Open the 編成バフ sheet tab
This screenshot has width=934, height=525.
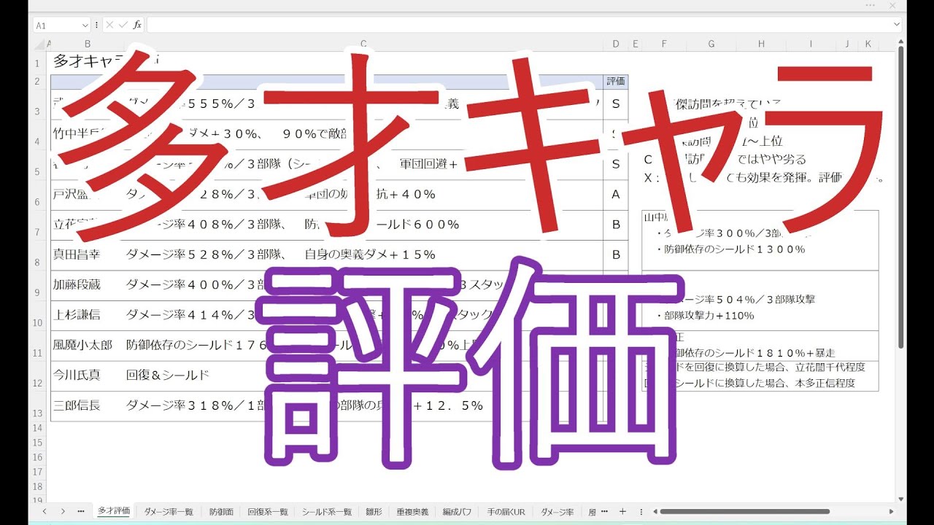coord(458,512)
